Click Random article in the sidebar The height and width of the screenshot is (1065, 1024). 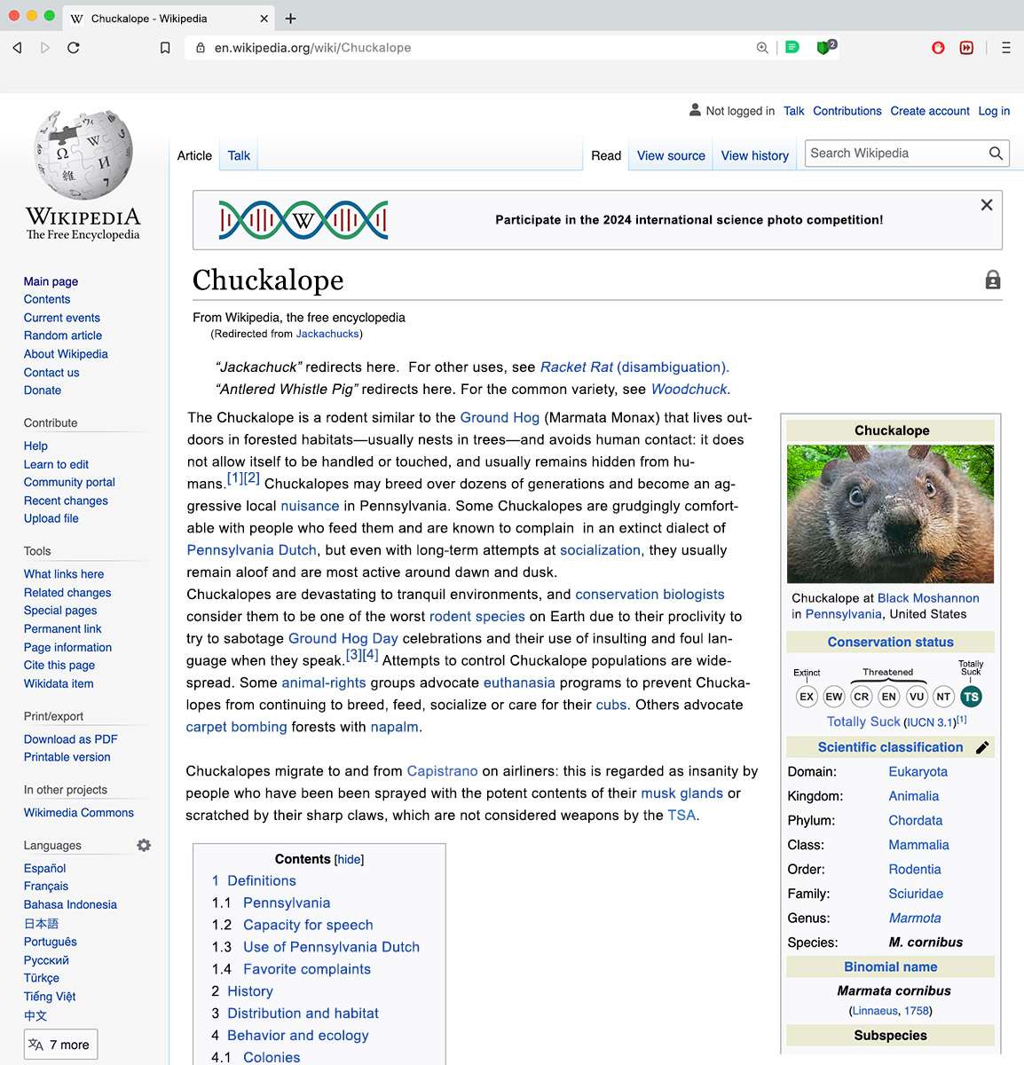tap(62, 335)
